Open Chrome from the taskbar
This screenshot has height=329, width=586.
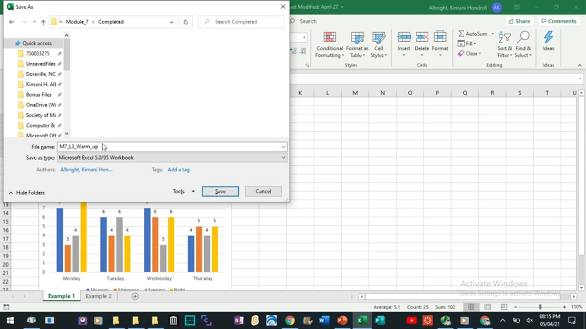click(289, 320)
